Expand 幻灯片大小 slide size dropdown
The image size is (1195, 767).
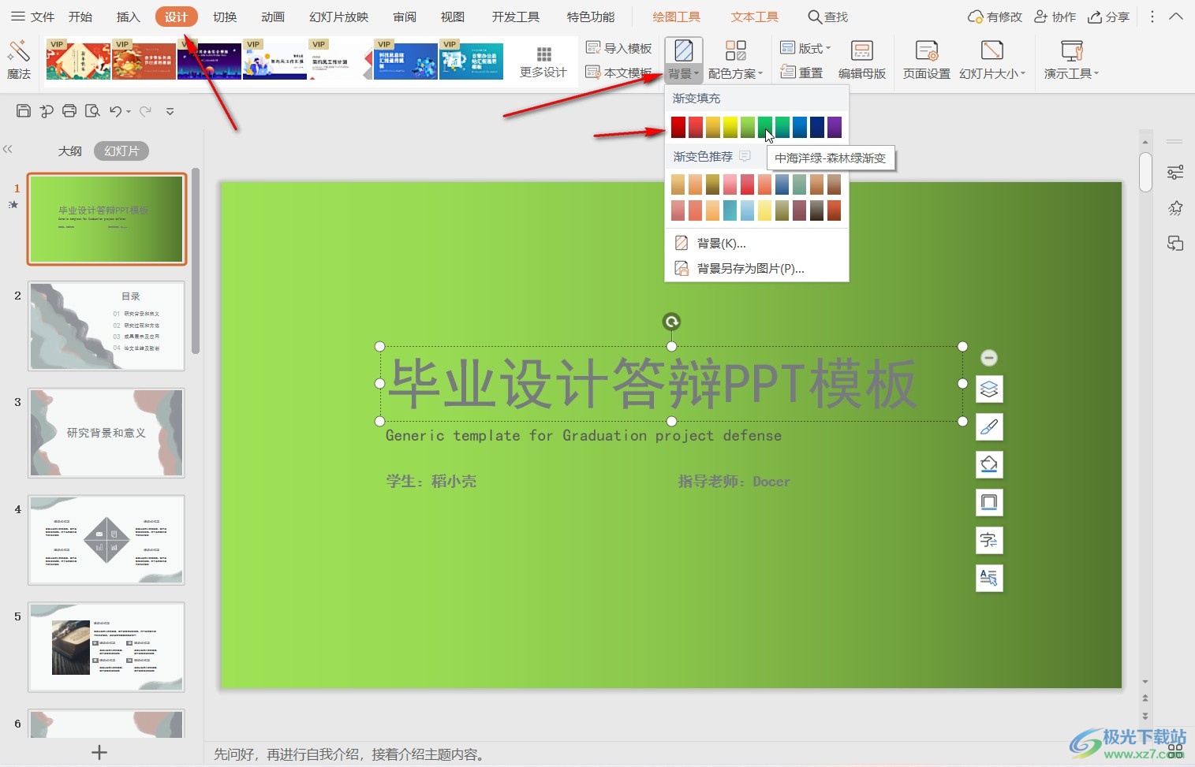[x=992, y=60]
